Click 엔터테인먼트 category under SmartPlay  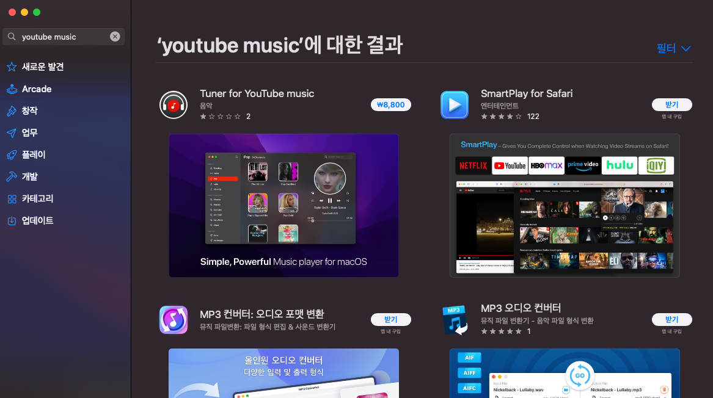tap(500, 106)
